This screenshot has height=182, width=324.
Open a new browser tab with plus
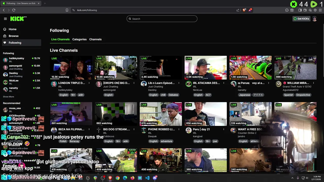point(45,3)
